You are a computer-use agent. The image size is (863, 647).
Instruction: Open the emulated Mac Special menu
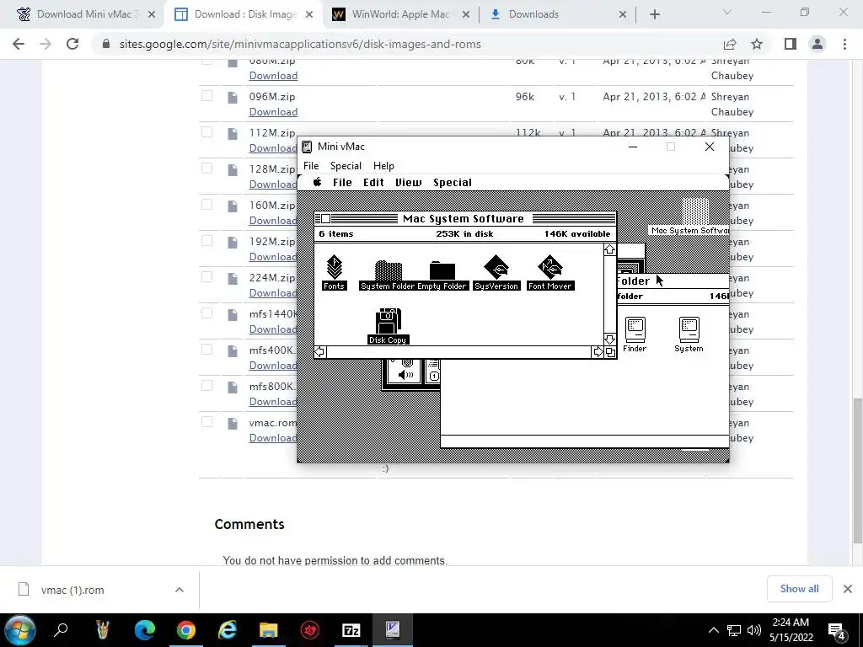point(453,182)
